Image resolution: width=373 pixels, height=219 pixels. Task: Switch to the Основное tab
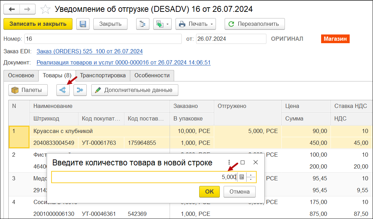pyautogui.click(x=21, y=76)
